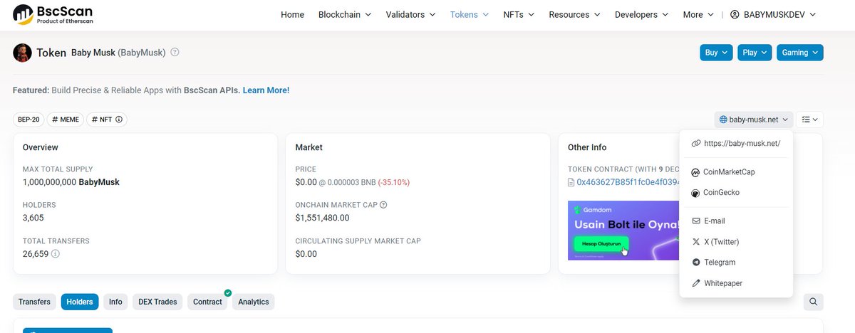855x333 pixels.
Task: Click the help icon beside Baby Musk name
Action: 175,53
